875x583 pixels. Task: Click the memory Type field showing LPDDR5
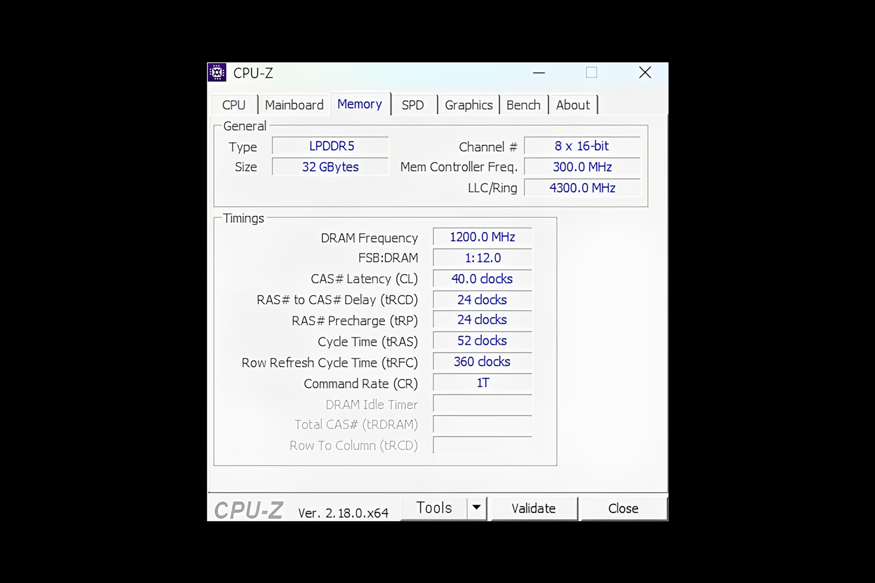[330, 146]
